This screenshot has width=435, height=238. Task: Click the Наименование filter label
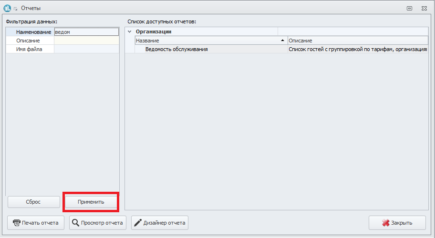tap(33, 32)
